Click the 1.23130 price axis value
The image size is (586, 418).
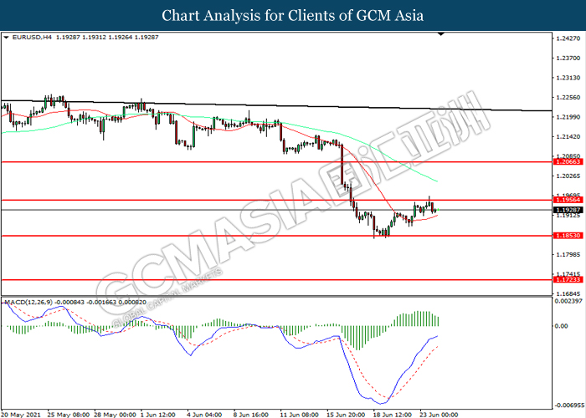568,78
